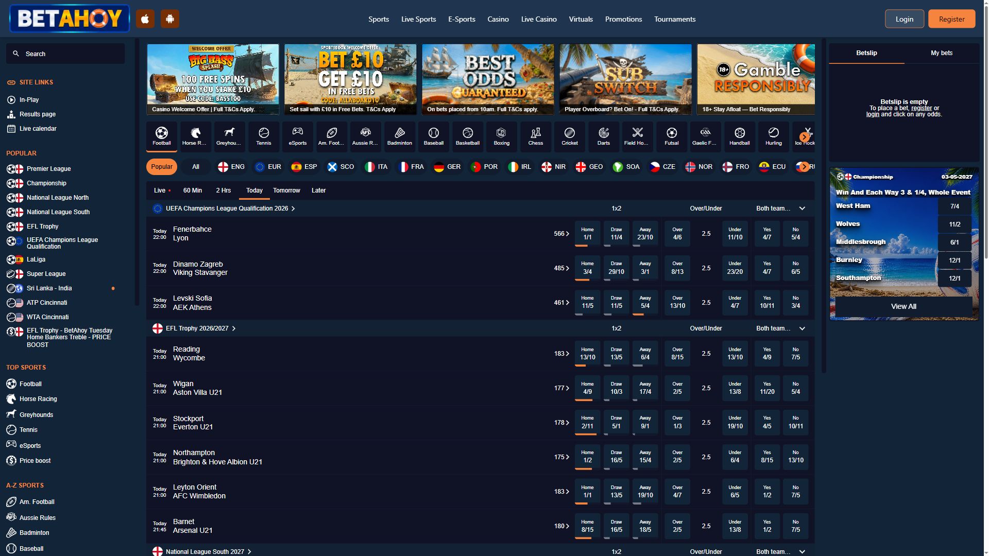Select the Tennis icon in sports carousel
Screen dimensions: 989x556
tap(264, 136)
